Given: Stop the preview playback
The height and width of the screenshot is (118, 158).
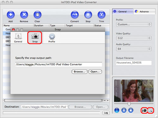Looking at the screenshot, I should [x=131, y=110].
